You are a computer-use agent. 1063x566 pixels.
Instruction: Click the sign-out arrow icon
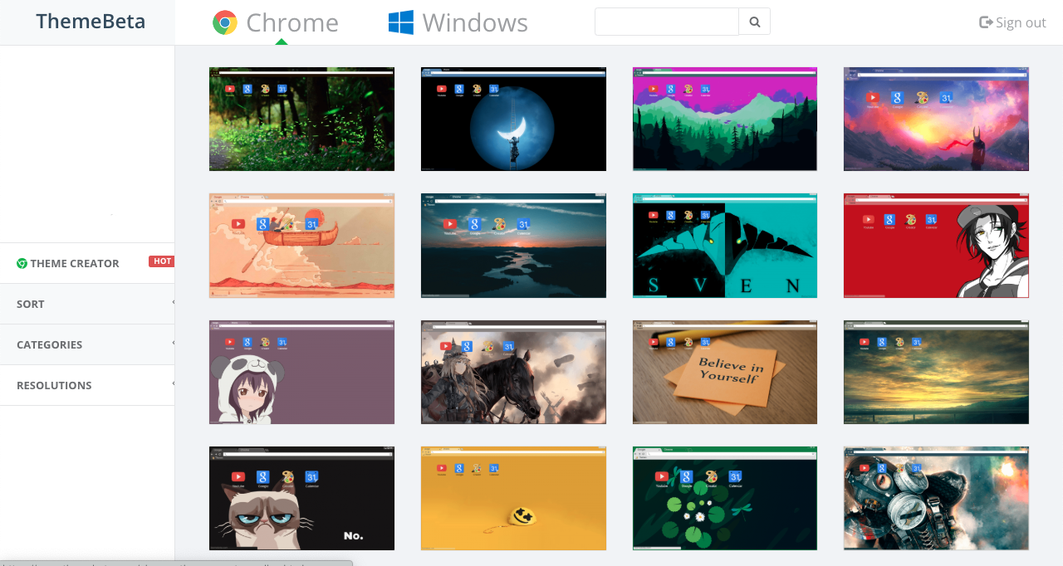(986, 22)
